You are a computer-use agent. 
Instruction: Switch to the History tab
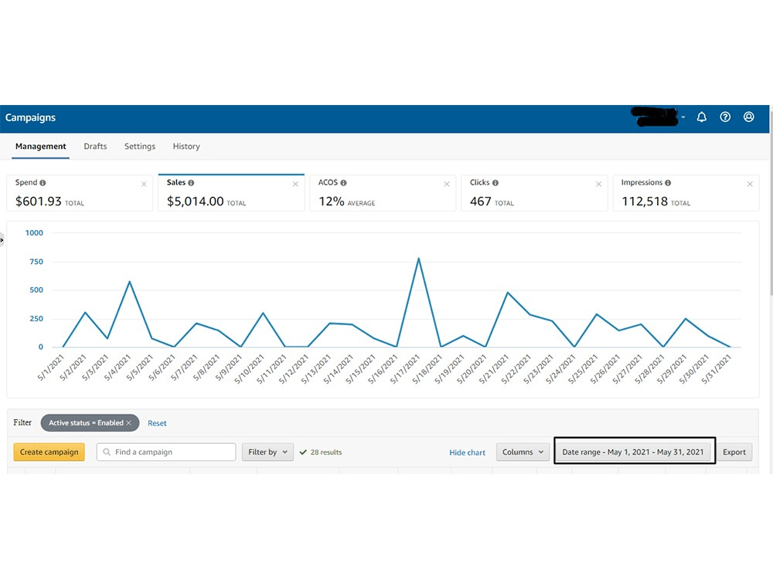pyautogui.click(x=186, y=146)
